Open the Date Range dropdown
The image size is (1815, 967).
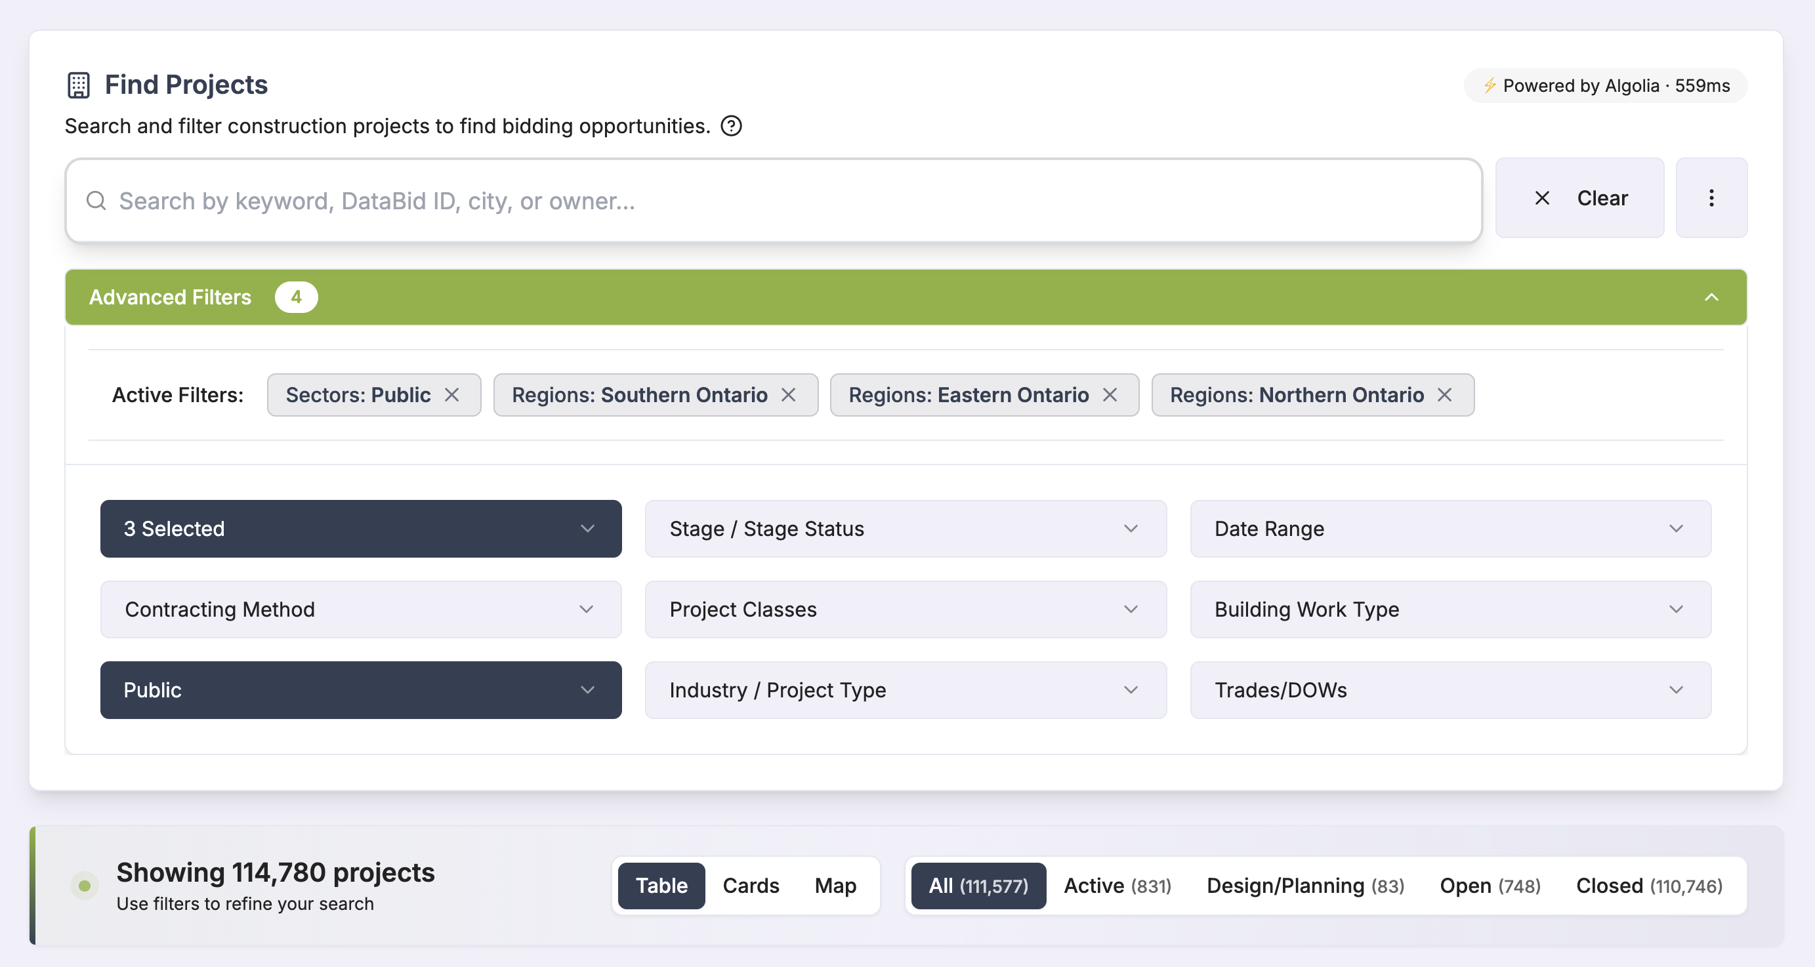click(x=1450, y=529)
